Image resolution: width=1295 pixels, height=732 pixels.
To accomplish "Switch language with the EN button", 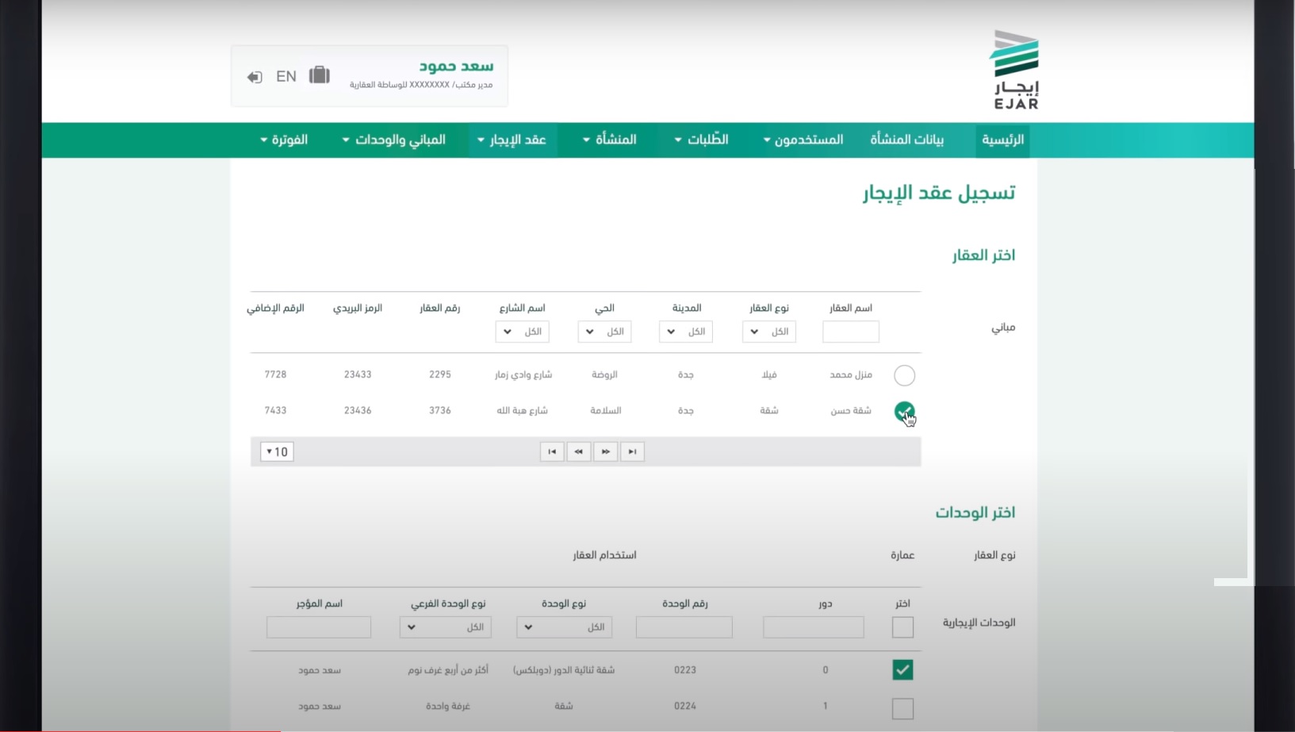I will [x=286, y=76].
